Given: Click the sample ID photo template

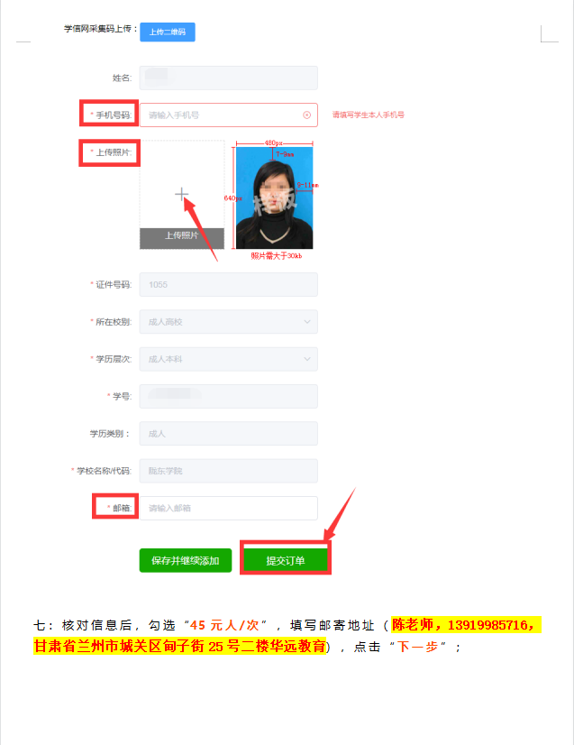Looking at the screenshot, I should tap(275, 198).
